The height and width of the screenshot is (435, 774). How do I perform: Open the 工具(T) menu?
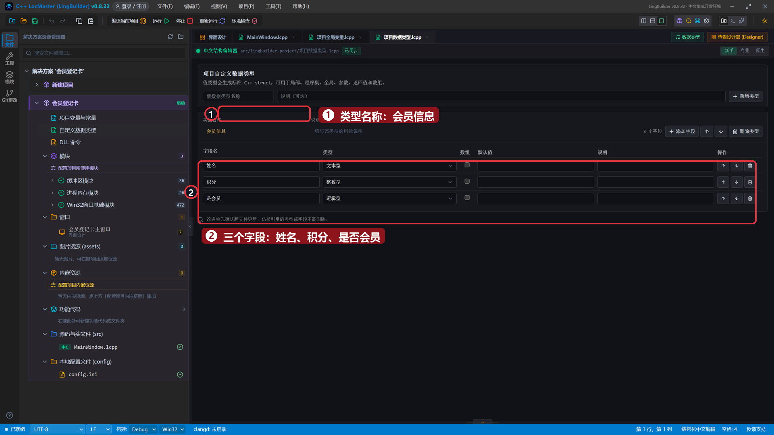pyautogui.click(x=273, y=6)
